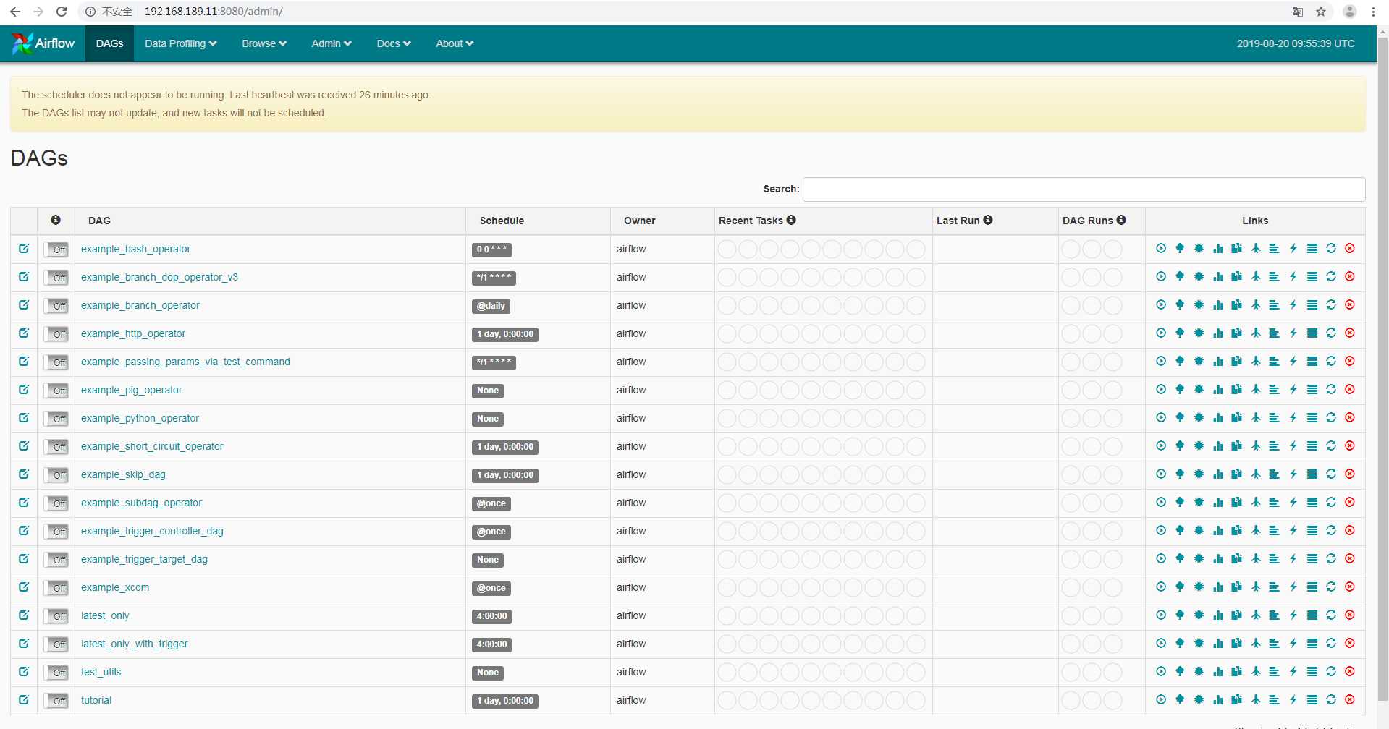Screen dimensions: 1389x729
Task: Expand the About menu
Action: pos(455,43)
